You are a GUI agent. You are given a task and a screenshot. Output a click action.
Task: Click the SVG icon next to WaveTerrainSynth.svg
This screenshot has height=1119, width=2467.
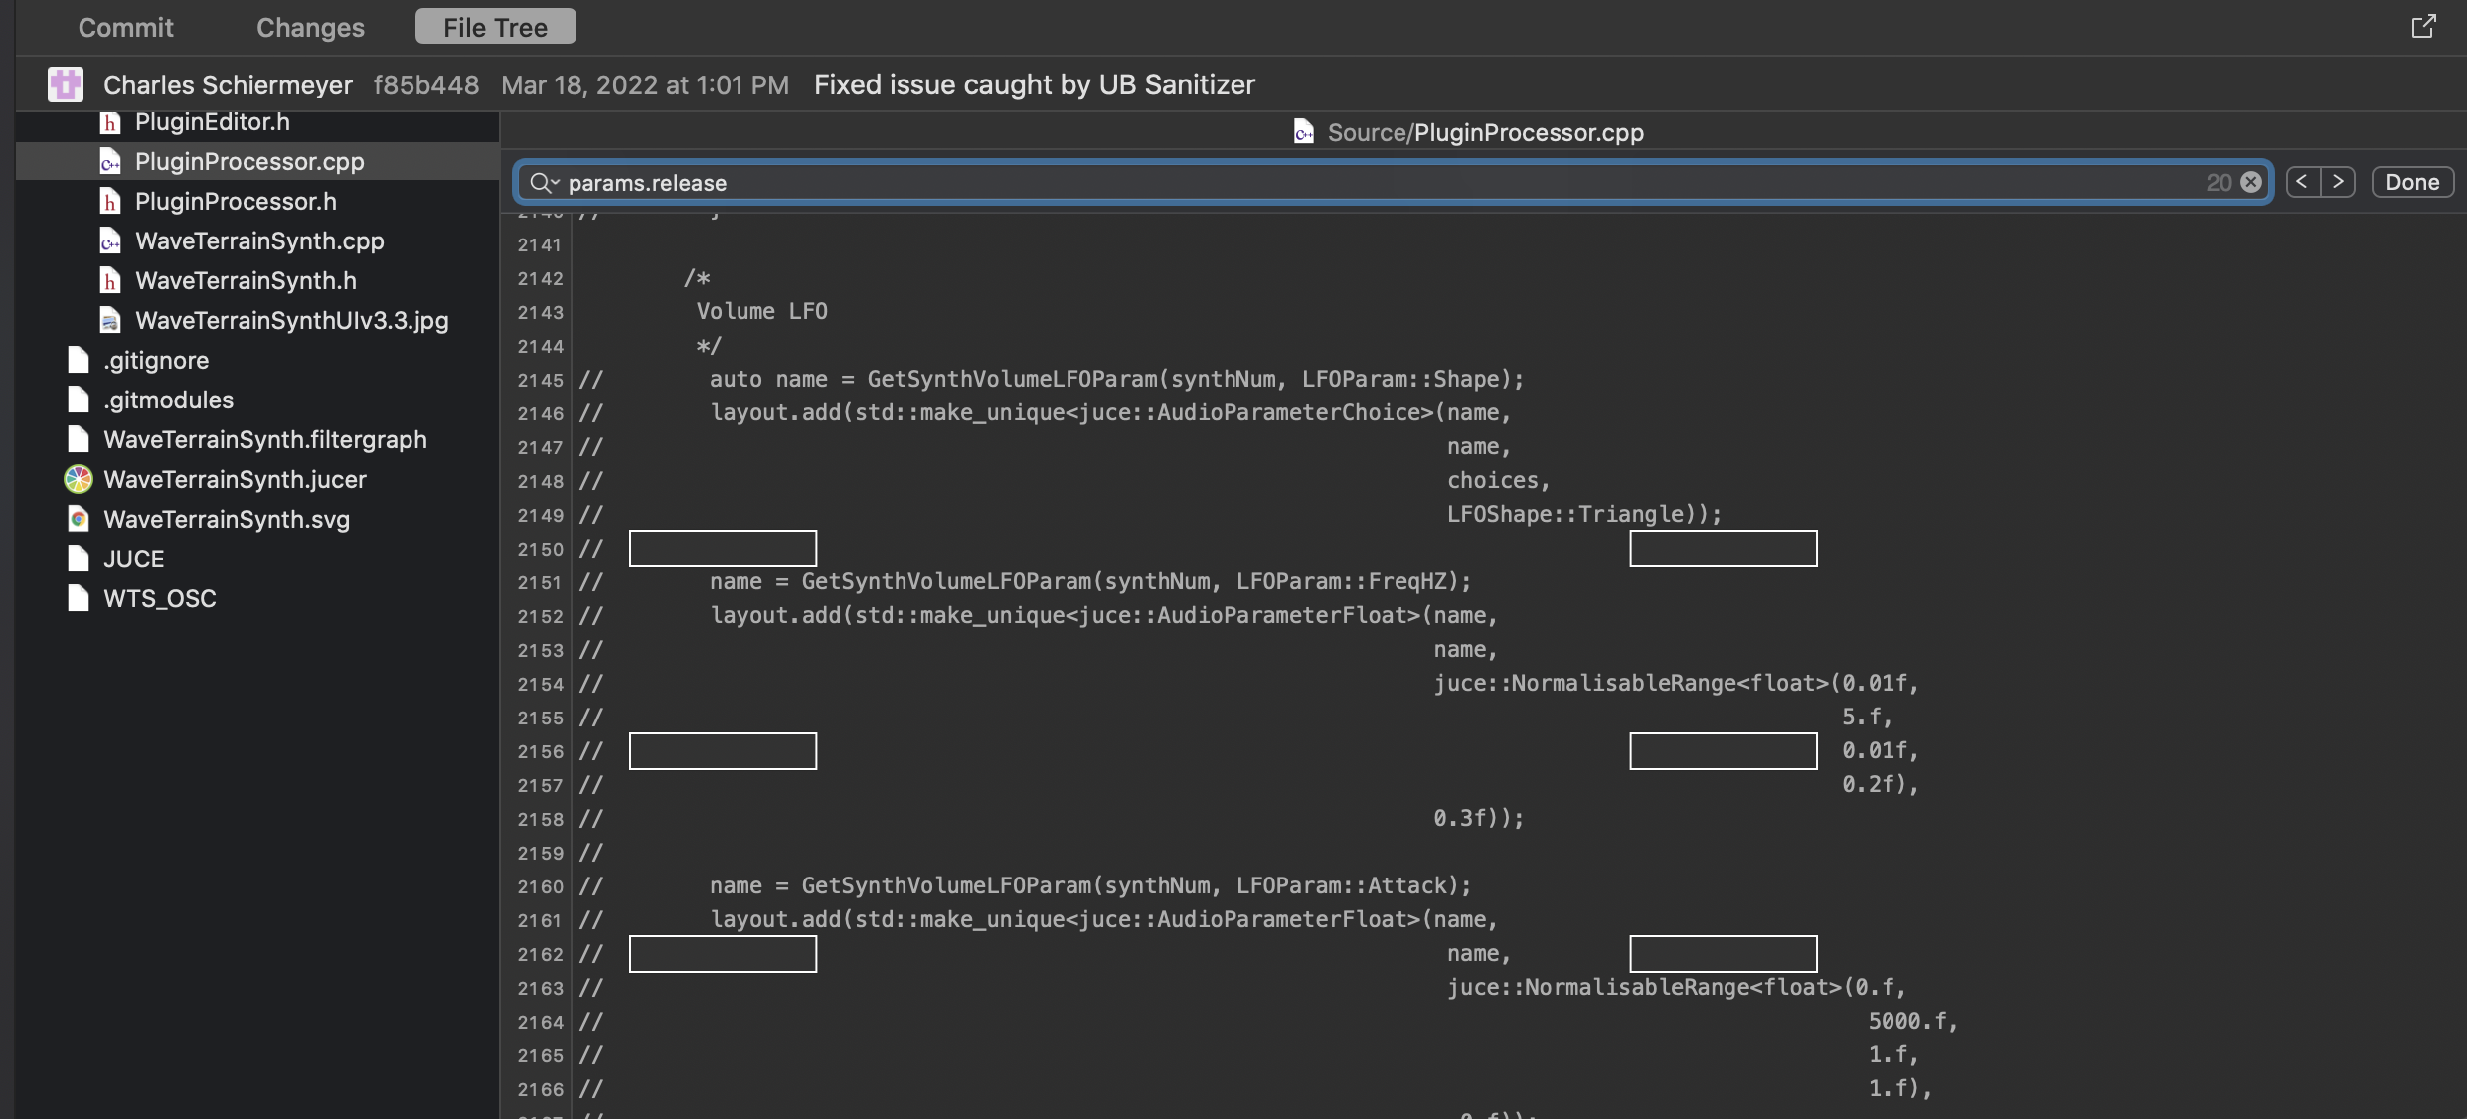click(x=79, y=519)
